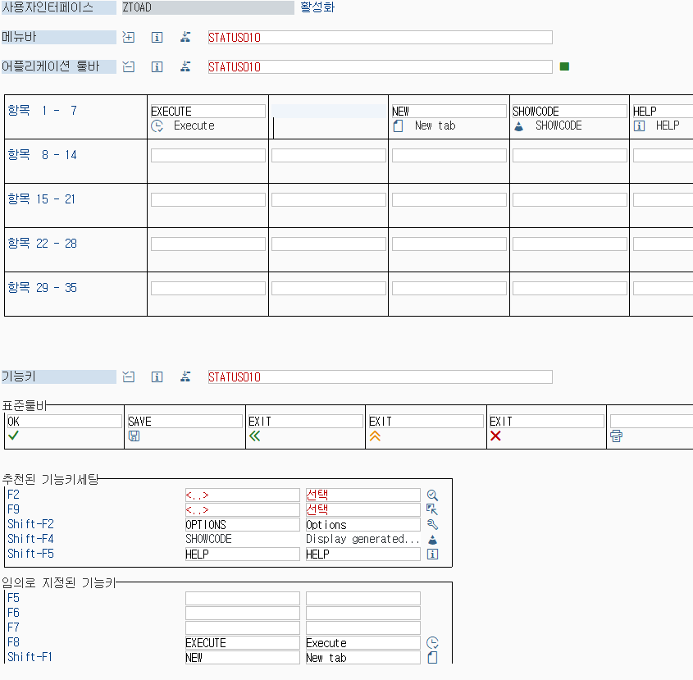The width and height of the screenshot is (693, 680).
Task: Click the printer icon in 표준툴바
Action: tap(616, 436)
